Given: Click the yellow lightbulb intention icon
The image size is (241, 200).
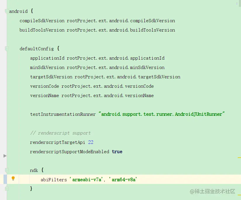Looking at the screenshot, I should [13, 178].
